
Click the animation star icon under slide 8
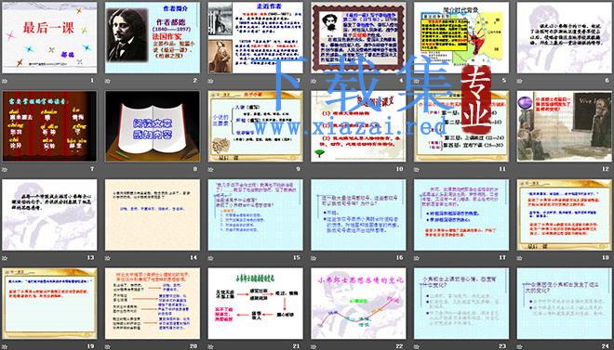point(108,169)
